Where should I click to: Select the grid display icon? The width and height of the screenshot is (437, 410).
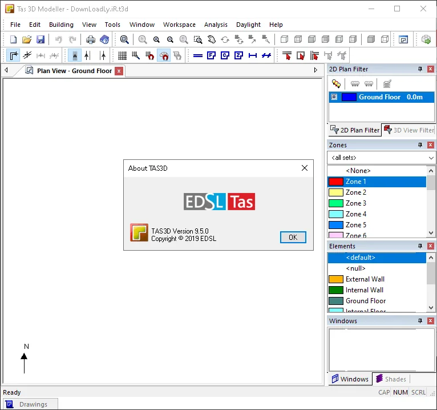(x=122, y=55)
